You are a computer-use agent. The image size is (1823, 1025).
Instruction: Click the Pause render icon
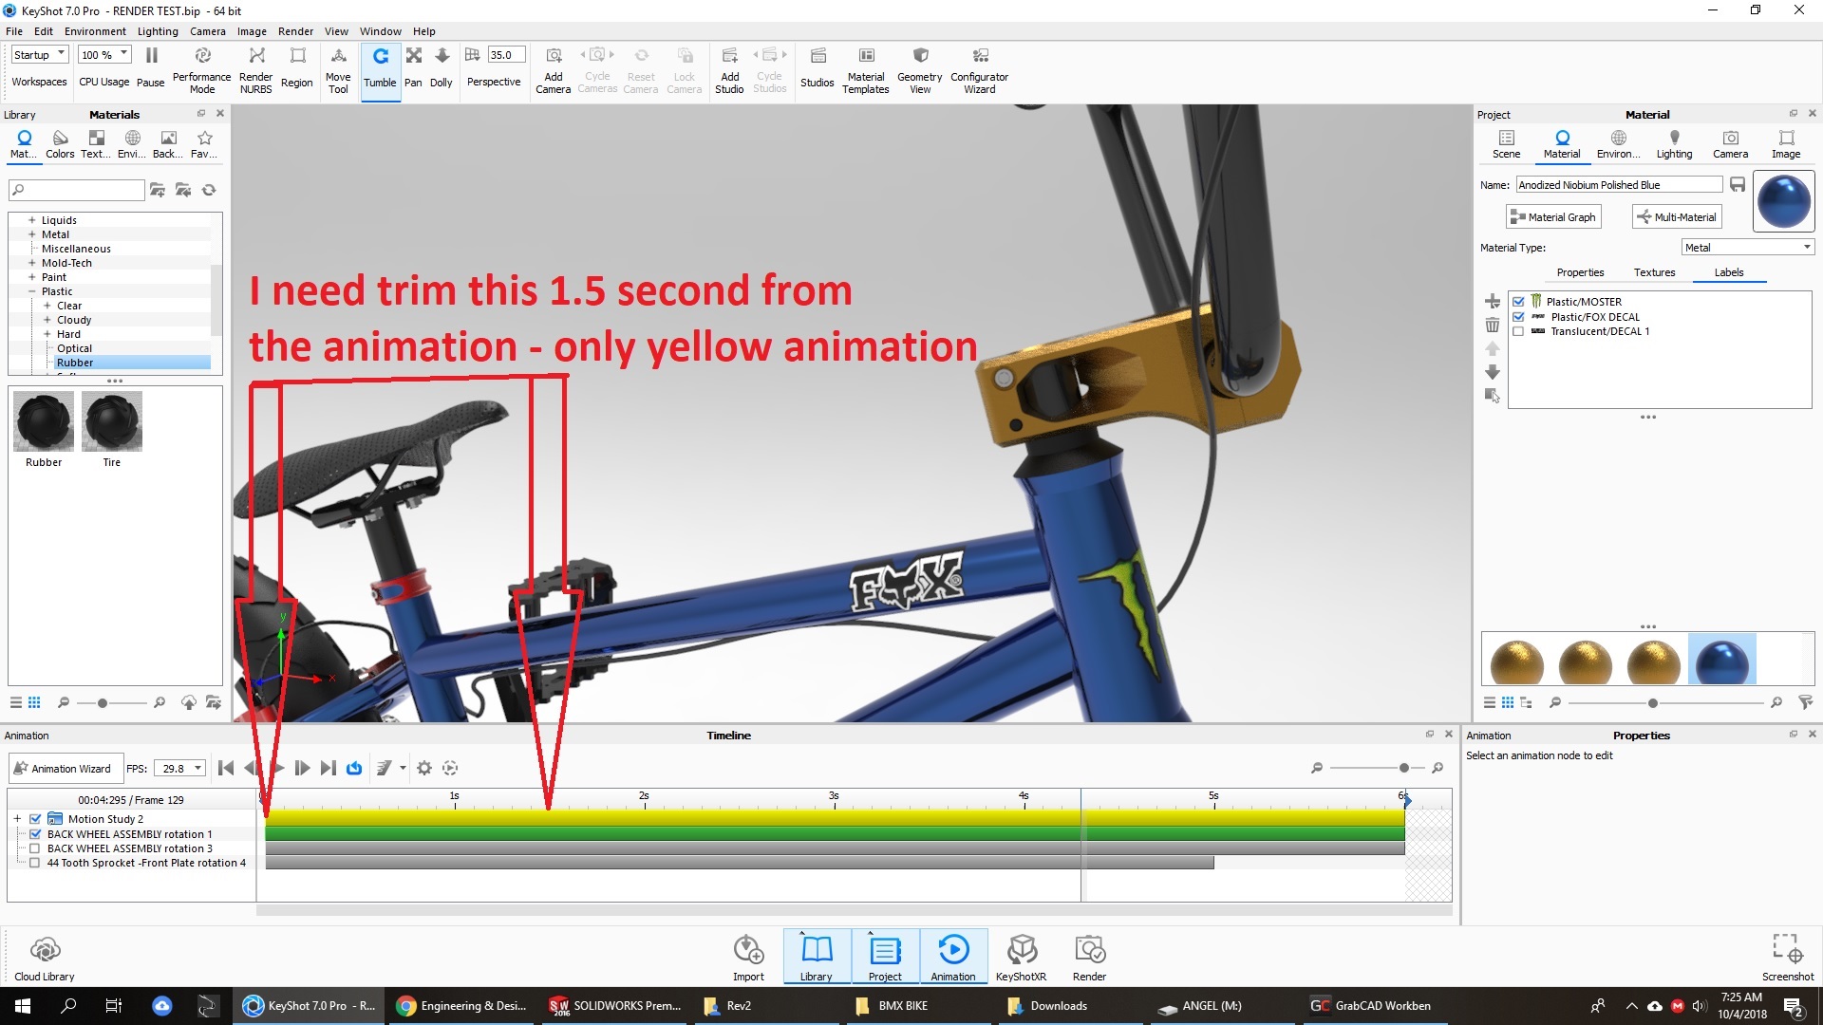(x=151, y=57)
